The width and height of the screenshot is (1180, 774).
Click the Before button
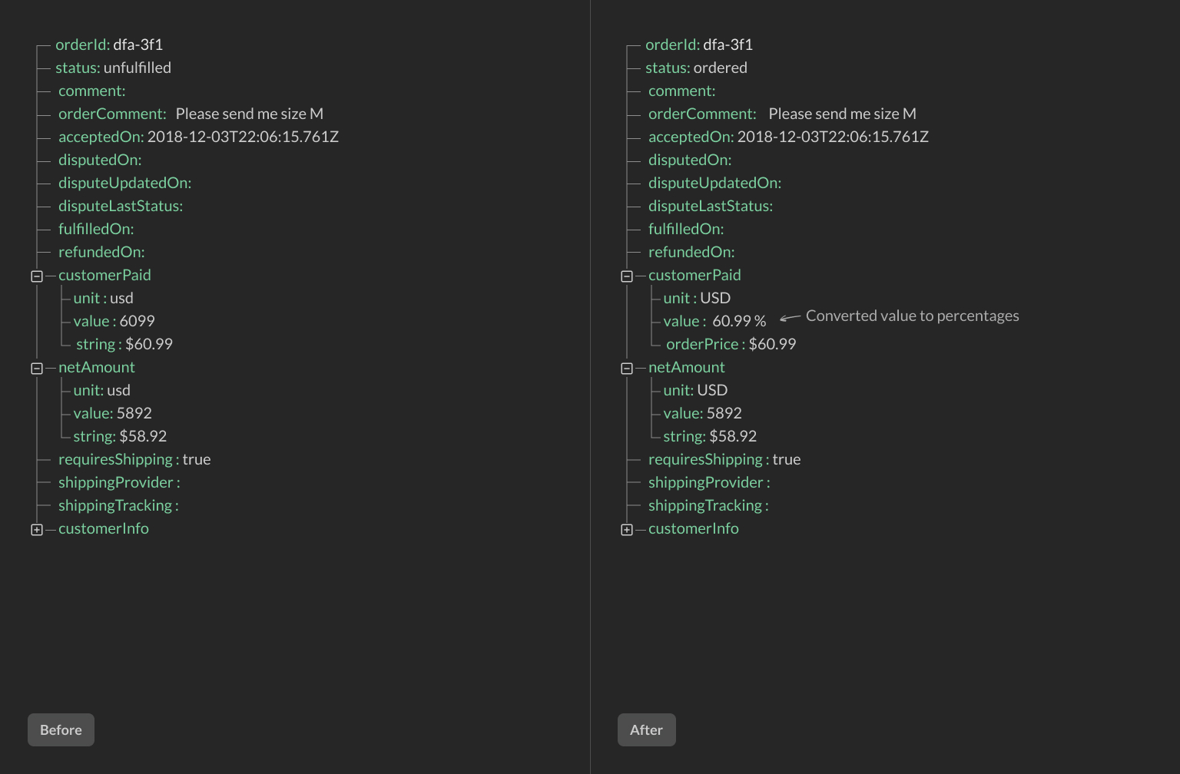tap(61, 729)
